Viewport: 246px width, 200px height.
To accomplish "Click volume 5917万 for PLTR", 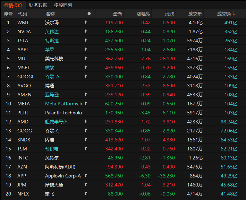I will click(x=195, y=113).
